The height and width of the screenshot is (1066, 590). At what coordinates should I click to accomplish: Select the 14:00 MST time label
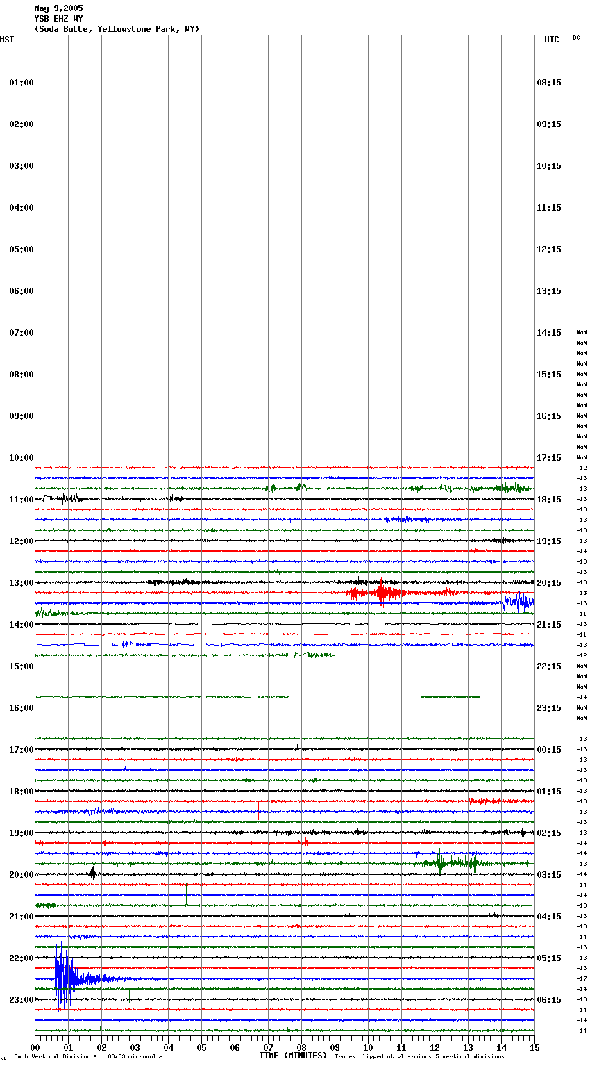coord(22,625)
